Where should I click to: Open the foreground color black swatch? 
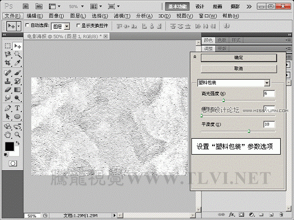pyautogui.click(x=10, y=147)
